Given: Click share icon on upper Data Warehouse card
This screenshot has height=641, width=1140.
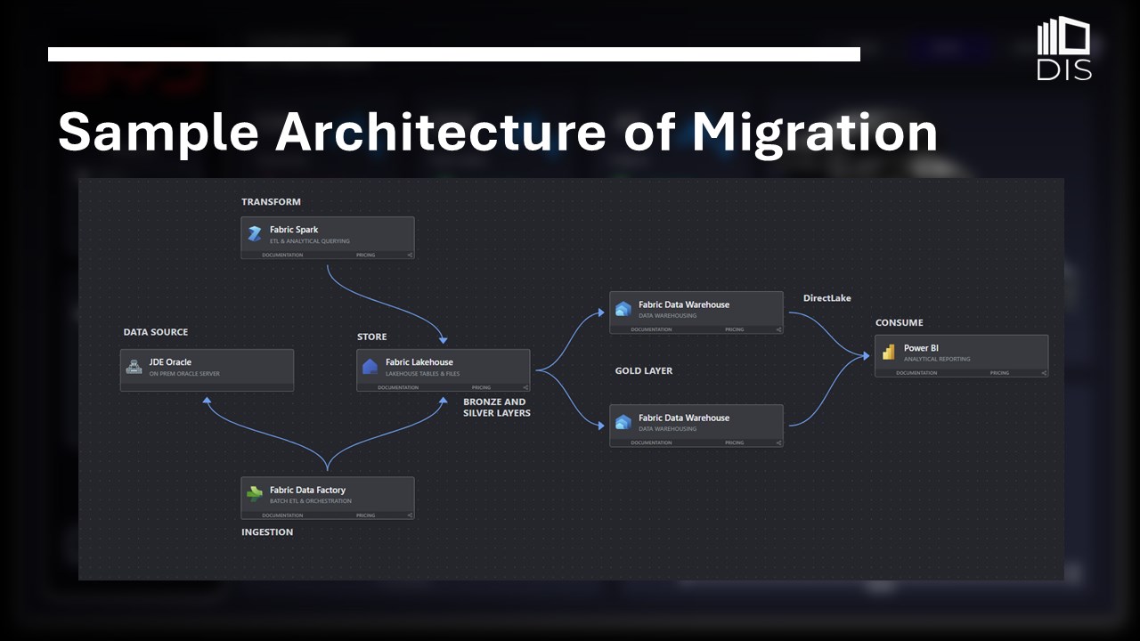Looking at the screenshot, I should click(778, 329).
